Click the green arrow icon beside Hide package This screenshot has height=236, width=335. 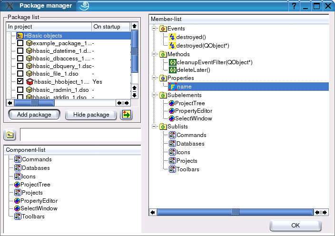[x=126, y=115]
